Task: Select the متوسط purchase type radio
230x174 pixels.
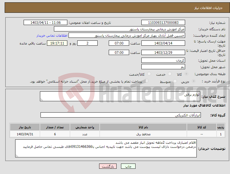Action: [x=175, y=81]
